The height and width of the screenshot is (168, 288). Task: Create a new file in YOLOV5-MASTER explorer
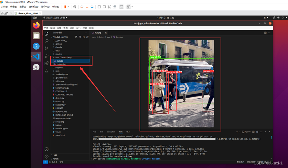tap(76, 37)
